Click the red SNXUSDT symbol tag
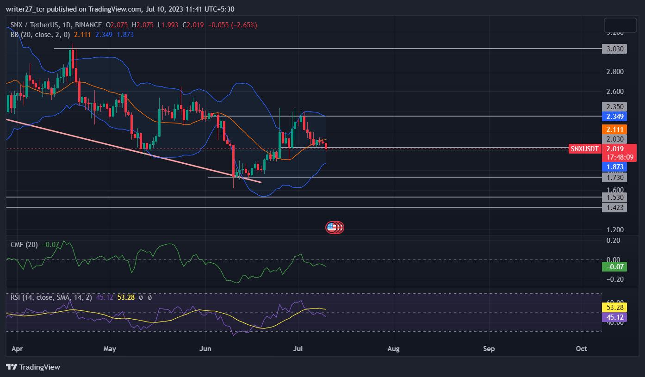 [585, 149]
